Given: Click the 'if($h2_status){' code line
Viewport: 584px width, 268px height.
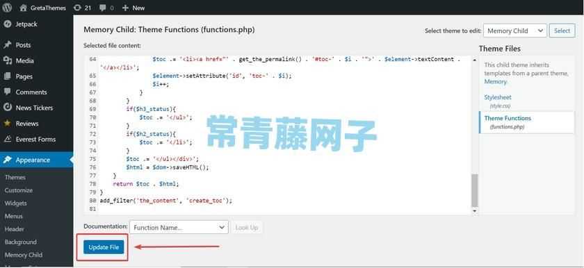Looking at the screenshot, I should 151,134.
